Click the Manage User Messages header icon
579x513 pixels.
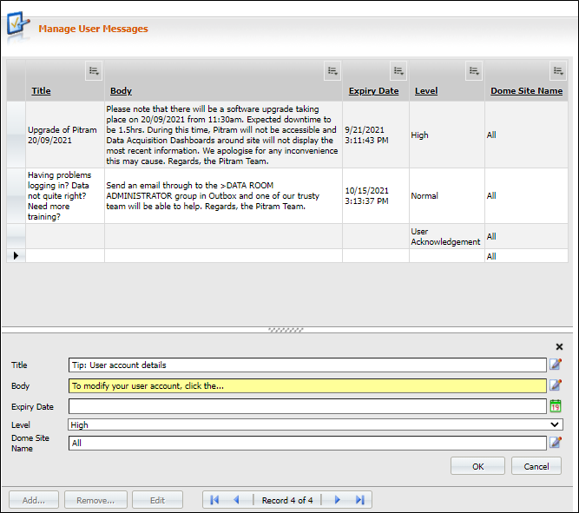[17, 24]
